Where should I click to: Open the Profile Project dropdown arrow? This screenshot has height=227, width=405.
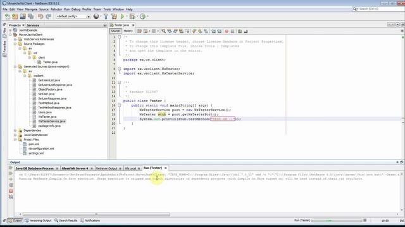pyautogui.click(x=147, y=16)
